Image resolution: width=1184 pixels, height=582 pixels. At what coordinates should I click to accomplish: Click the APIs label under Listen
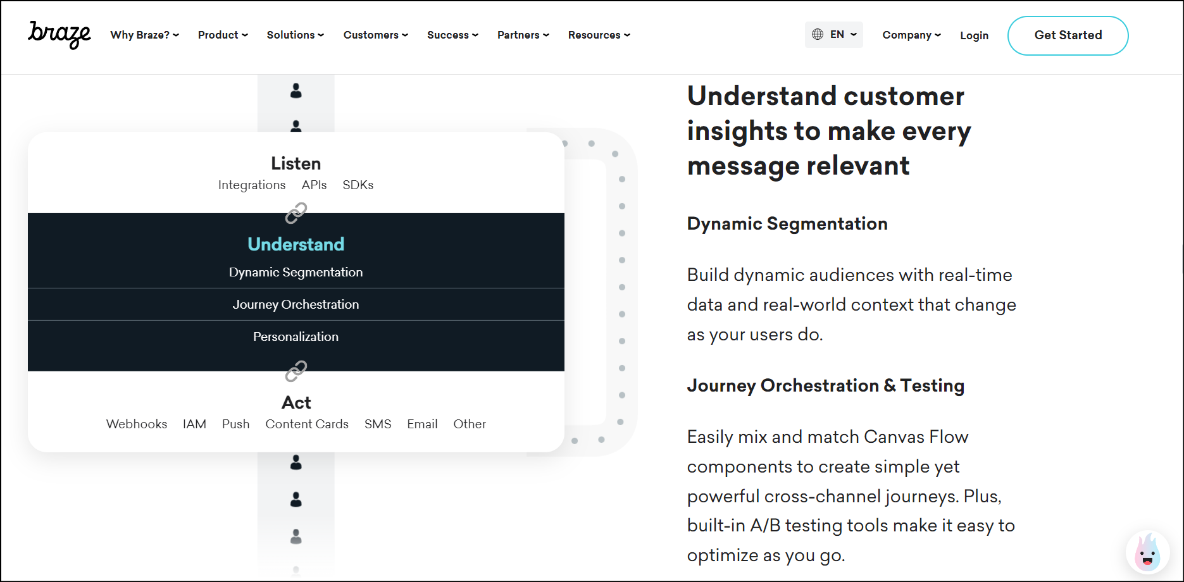[x=314, y=185]
